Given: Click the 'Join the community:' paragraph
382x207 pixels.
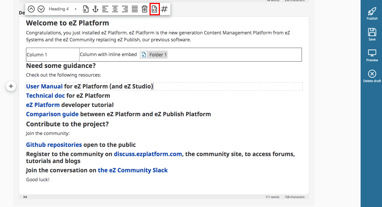Looking at the screenshot, I should tap(48, 133).
